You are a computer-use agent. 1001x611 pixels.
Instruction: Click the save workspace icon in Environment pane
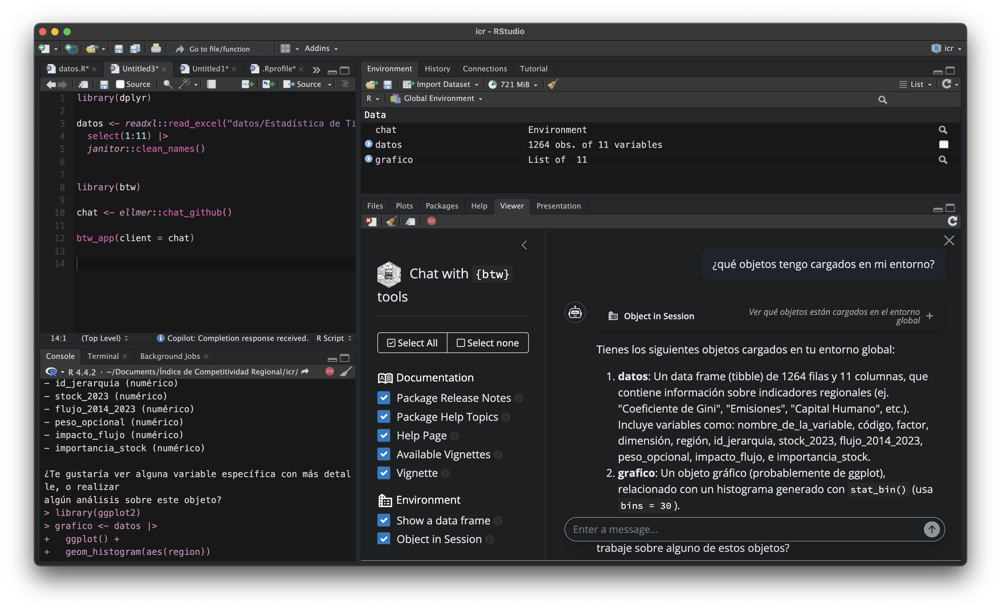(x=387, y=84)
